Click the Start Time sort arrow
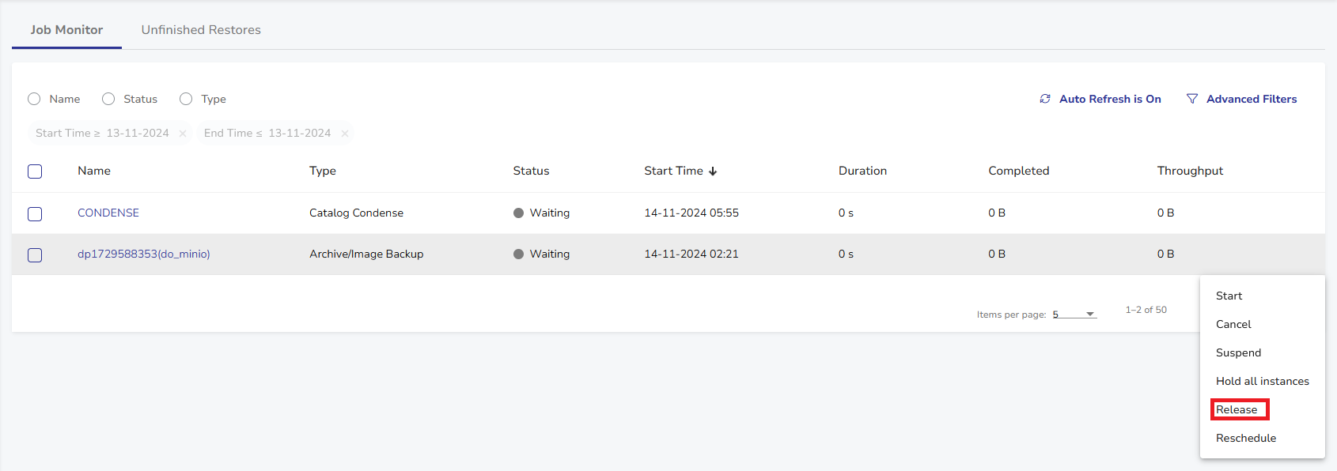Screen dimensions: 1337x471 (x=713, y=171)
